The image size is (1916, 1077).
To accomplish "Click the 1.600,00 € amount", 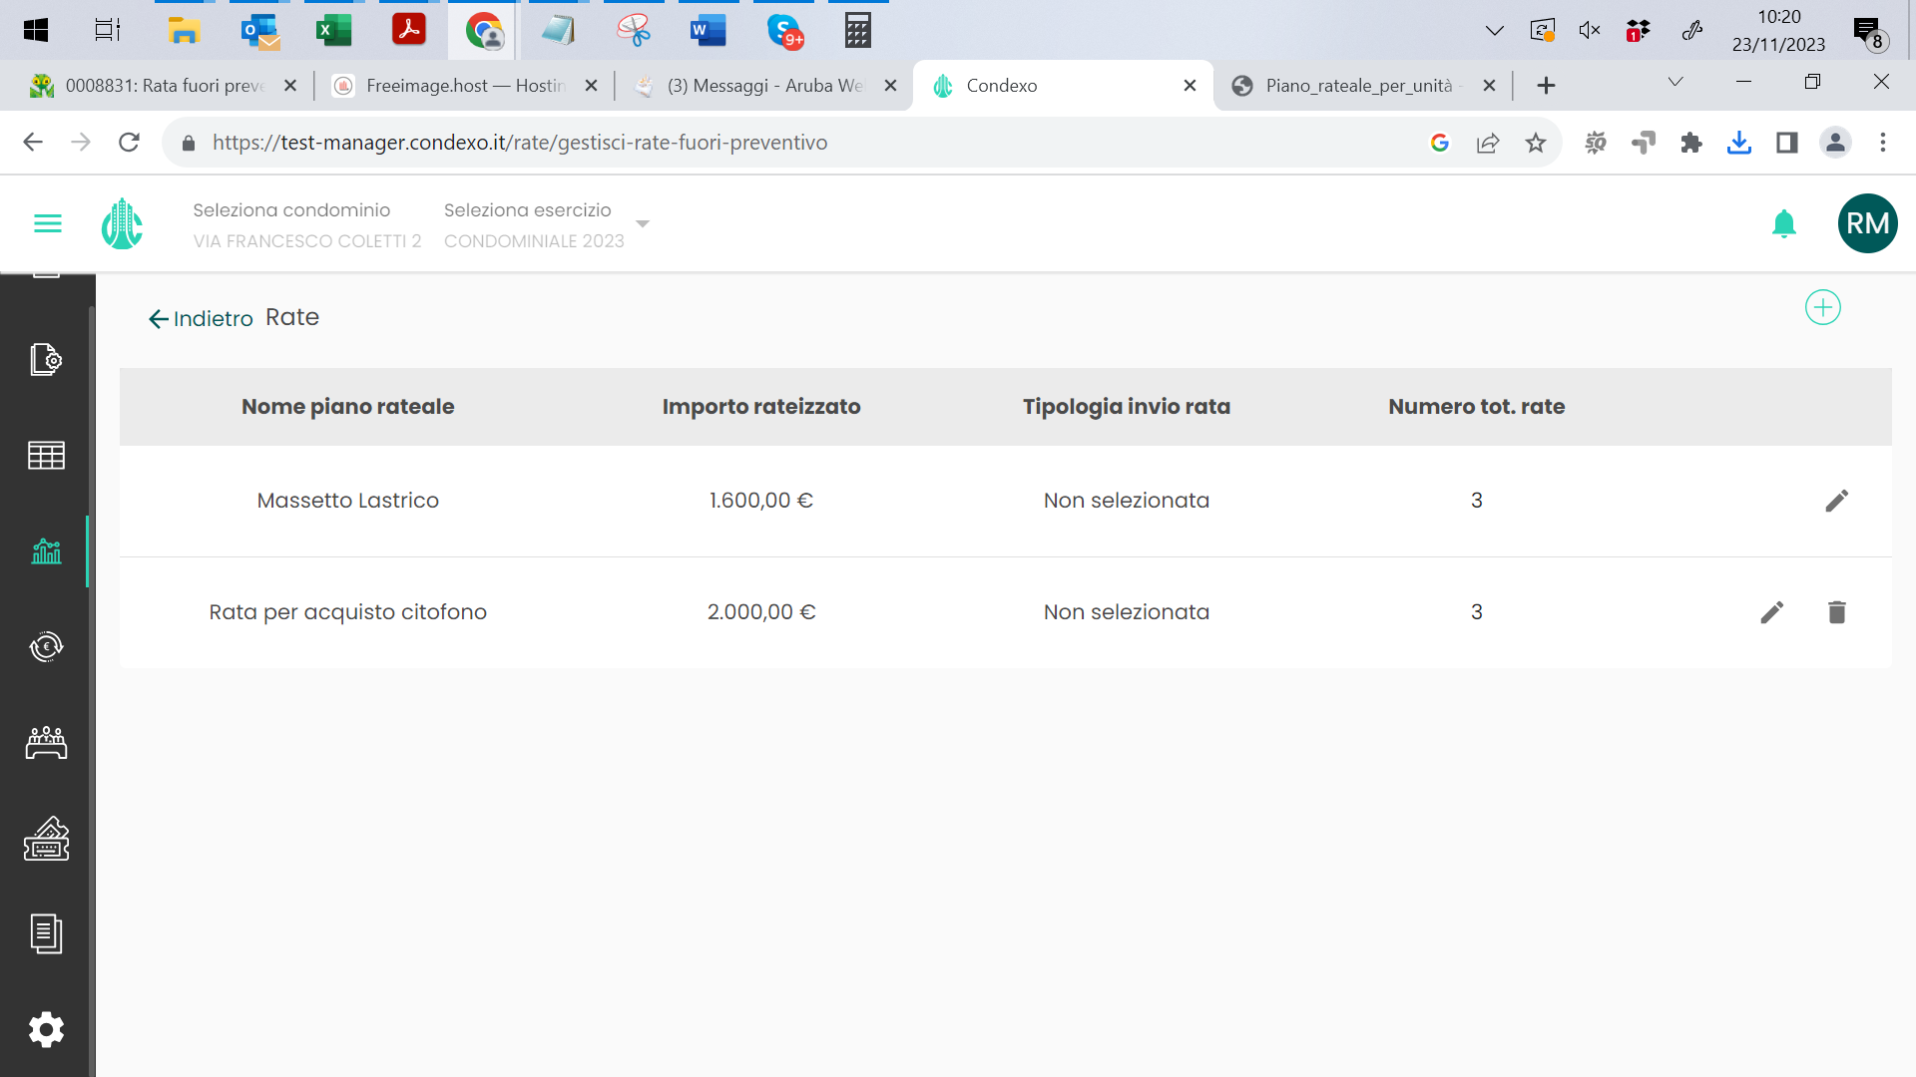I will coord(761,501).
